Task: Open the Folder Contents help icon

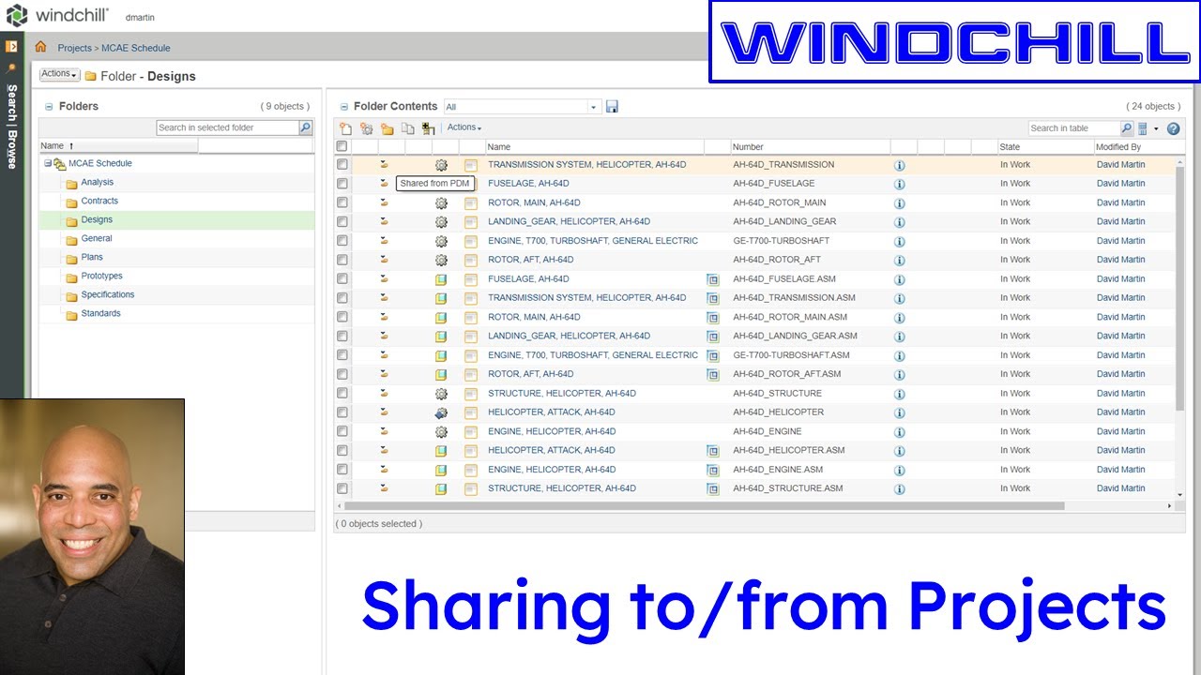Action: click(1173, 128)
